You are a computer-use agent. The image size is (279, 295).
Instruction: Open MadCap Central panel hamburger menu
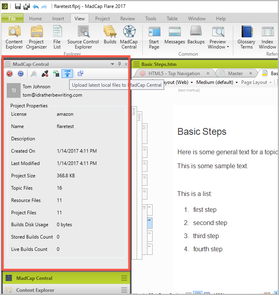[x=8, y=64]
